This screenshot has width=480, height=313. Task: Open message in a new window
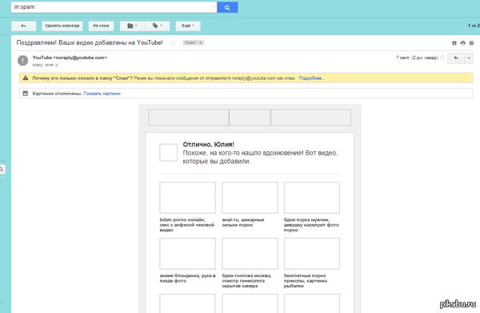(x=471, y=43)
